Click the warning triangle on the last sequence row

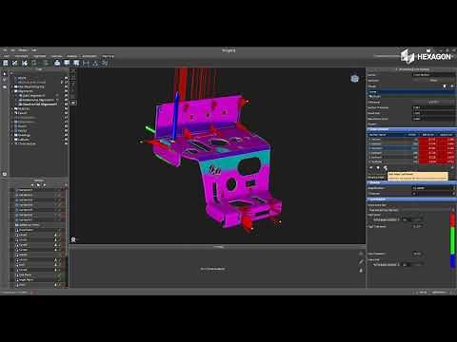click(x=55, y=285)
